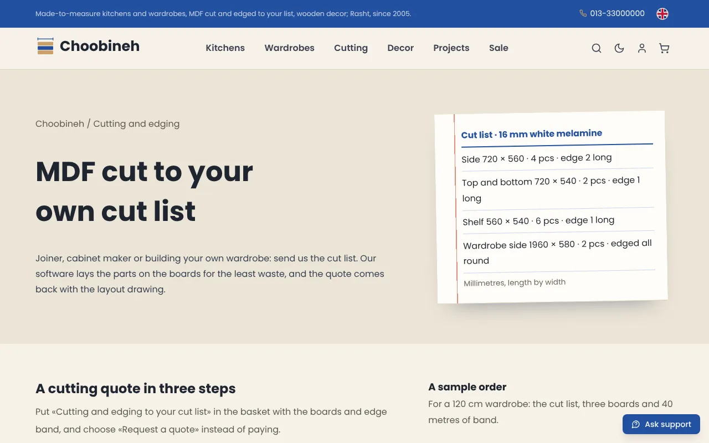
Task: Switch language via the UK flag icon
Action: 662,14
